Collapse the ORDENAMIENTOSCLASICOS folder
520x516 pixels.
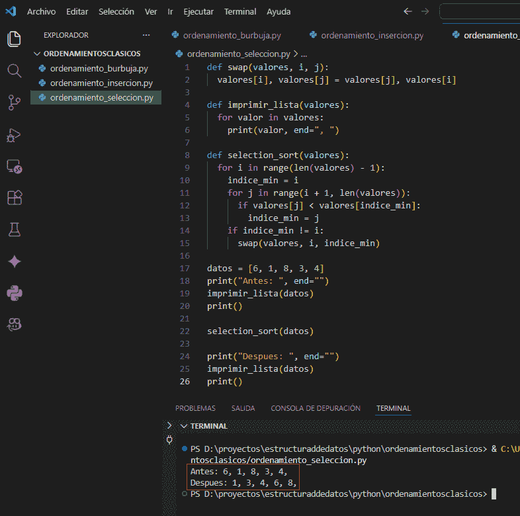click(x=37, y=54)
